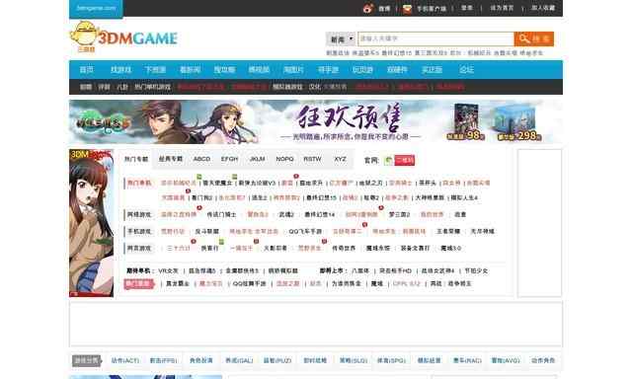This screenshot has height=379, width=632.
Task: Click the 3dmgame.com tab in top bar
Action: [96, 8]
